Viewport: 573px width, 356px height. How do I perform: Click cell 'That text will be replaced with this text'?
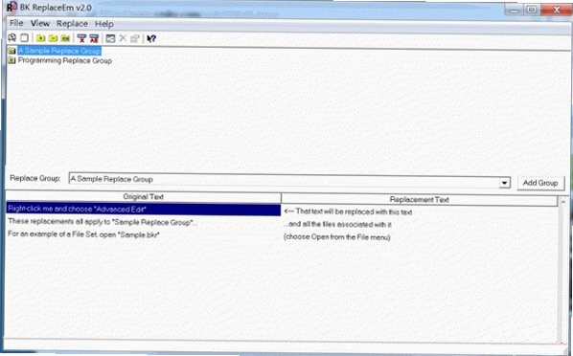[348, 211]
